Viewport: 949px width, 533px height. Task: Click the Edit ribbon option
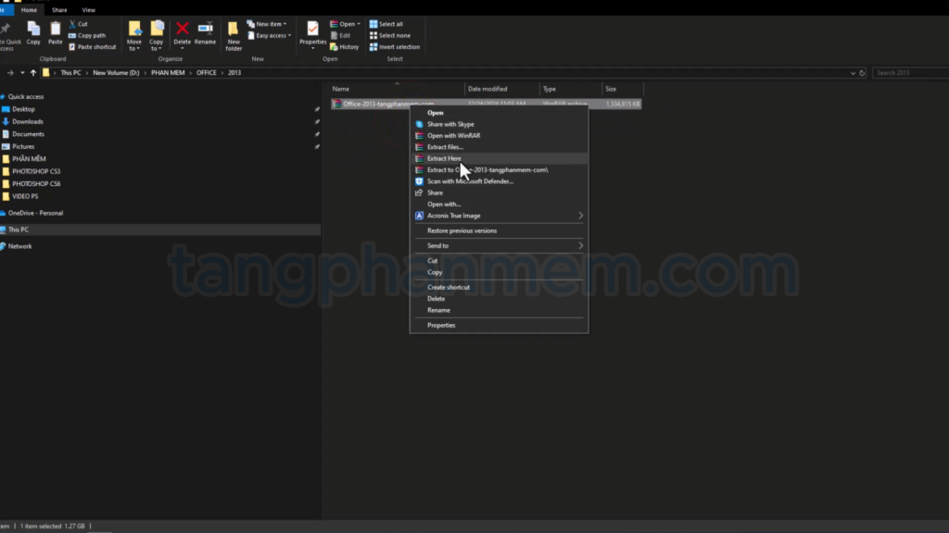coord(341,36)
